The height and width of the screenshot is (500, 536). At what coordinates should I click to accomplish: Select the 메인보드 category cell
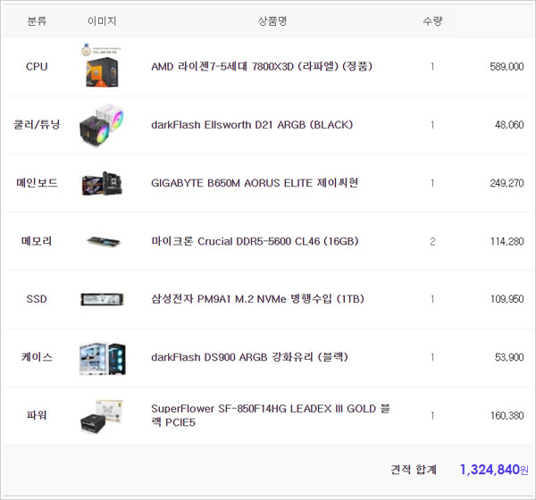(x=37, y=183)
